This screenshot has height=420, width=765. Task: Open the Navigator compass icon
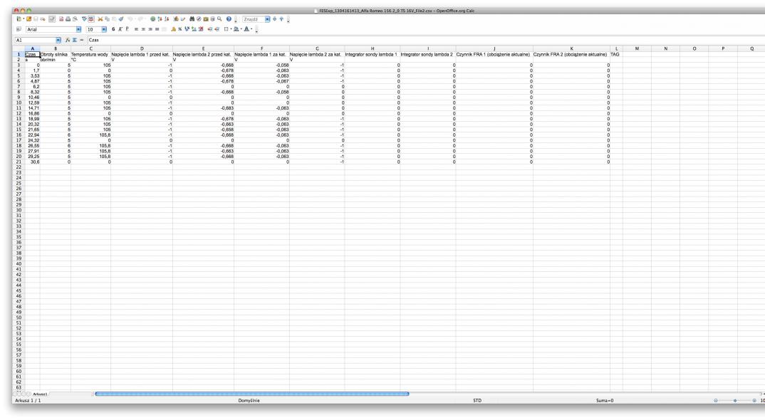point(199,19)
